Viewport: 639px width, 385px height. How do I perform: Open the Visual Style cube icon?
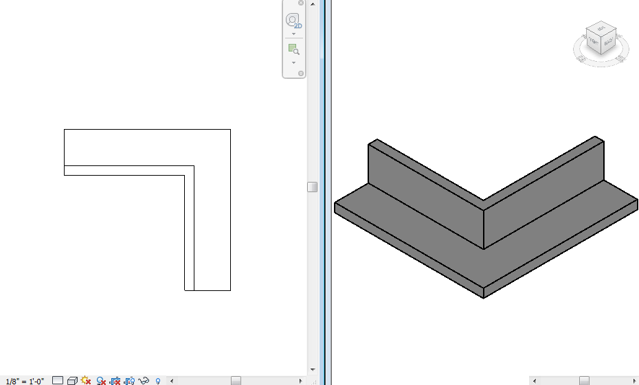tap(72, 381)
